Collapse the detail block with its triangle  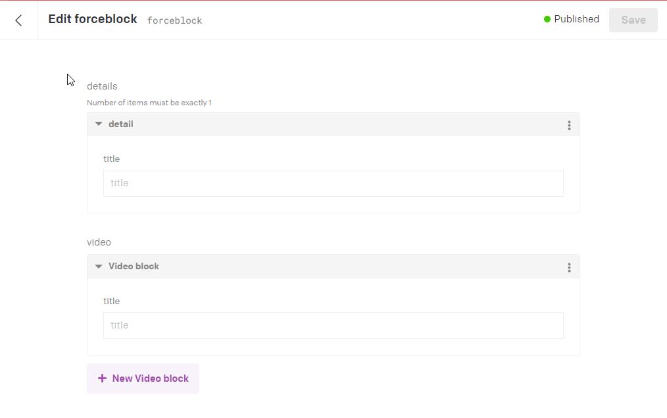(x=99, y=124)
